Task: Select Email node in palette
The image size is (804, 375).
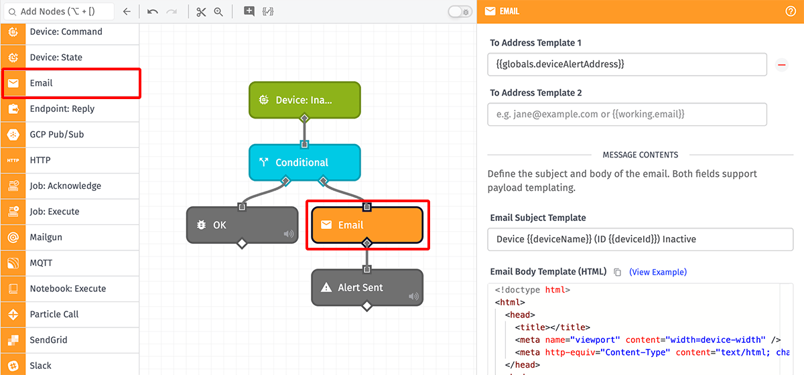Action: coord(70,83)
